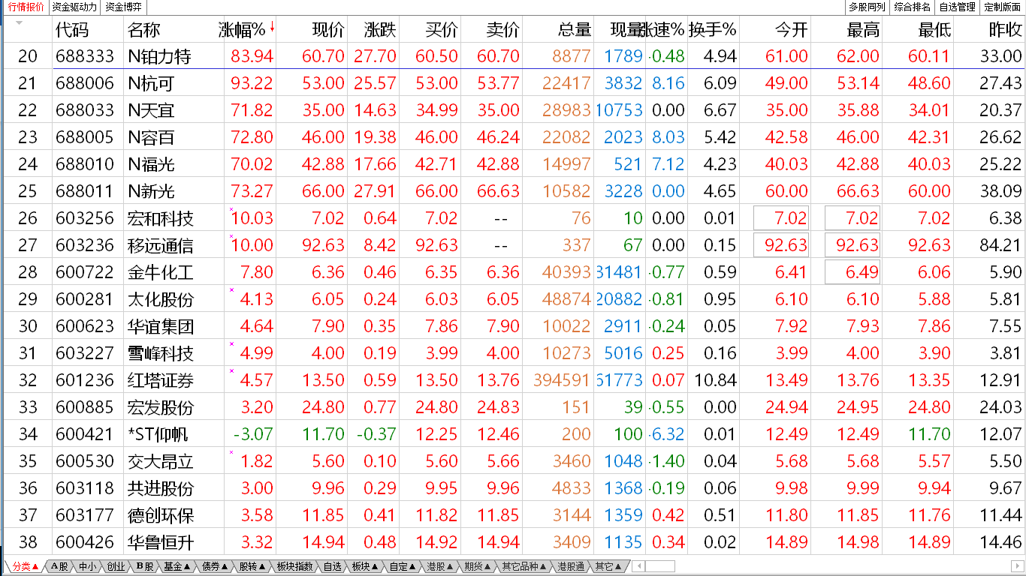Select the 自选 bottom tab
Viewport: 1026px width, 576px height.
(333, 566)
